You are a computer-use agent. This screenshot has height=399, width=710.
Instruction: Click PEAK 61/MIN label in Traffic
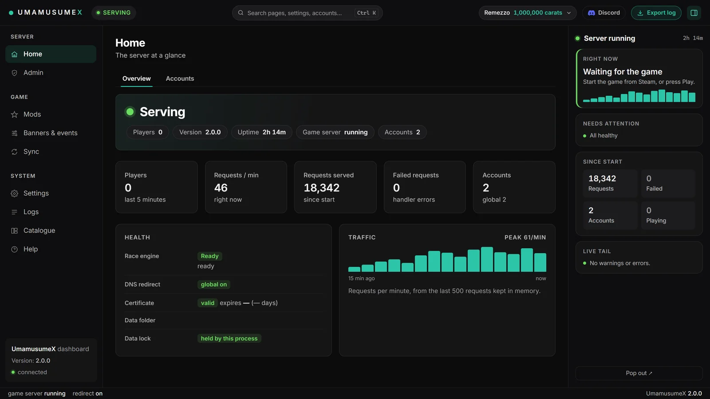pyautogui.click(x=525, y=238)
